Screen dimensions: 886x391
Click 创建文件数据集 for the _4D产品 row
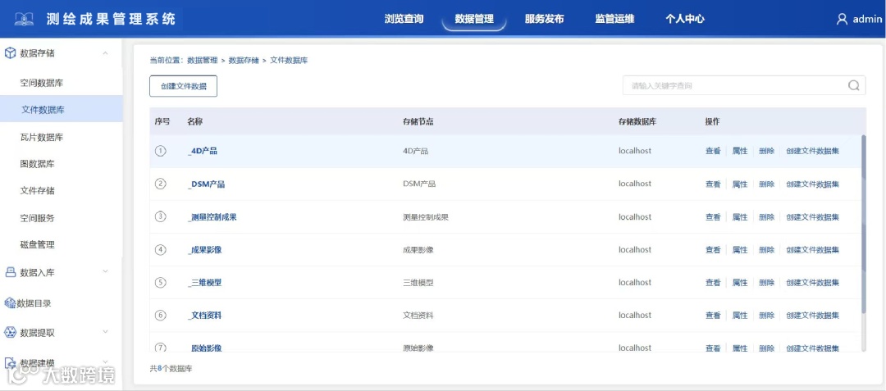coord(812,151)
